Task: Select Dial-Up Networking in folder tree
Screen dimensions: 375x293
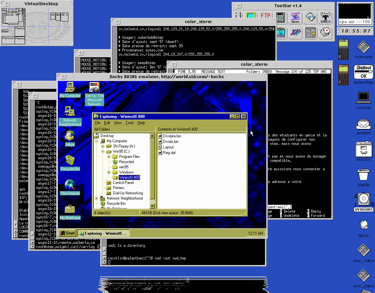Action: (125, 193)
